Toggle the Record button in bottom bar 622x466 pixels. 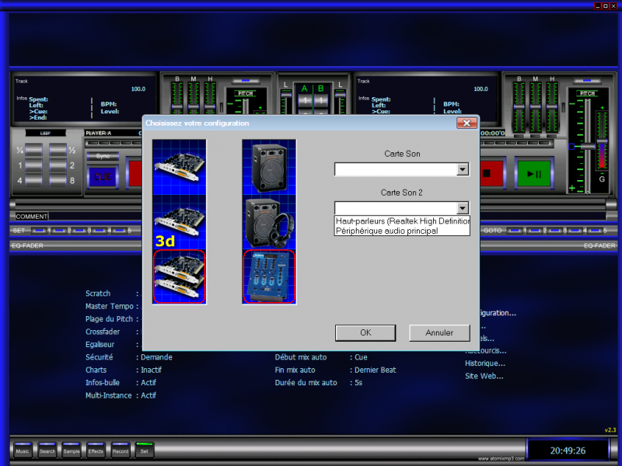click(120, 450)
